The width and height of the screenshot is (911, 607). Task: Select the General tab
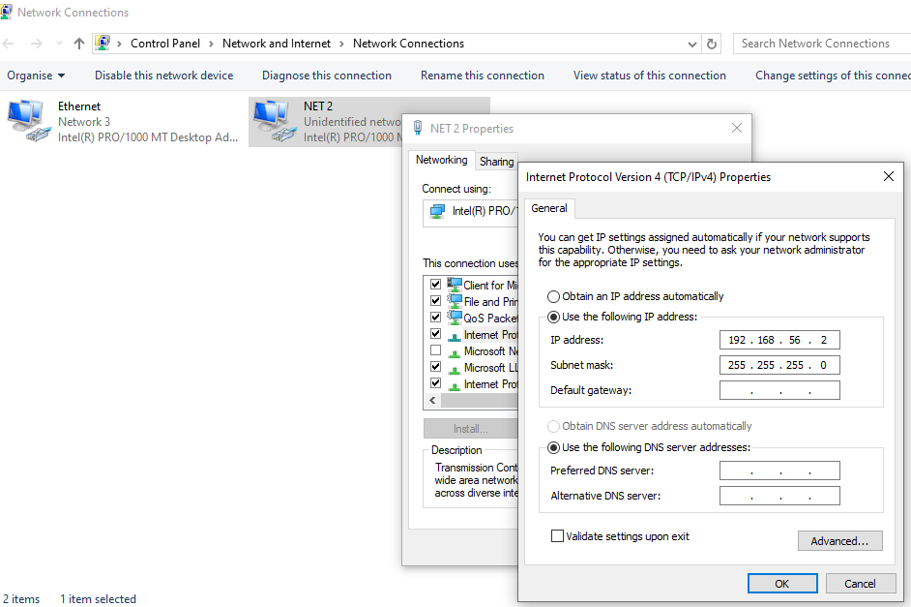click(x=549, y=208)
